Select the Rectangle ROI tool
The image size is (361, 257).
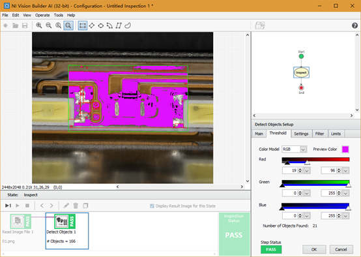point(82,25)
